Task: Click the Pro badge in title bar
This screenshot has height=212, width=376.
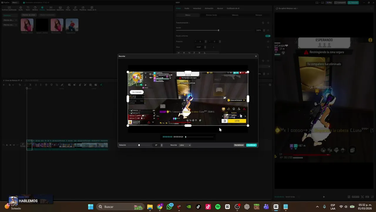Action: (x=329, y=2)
